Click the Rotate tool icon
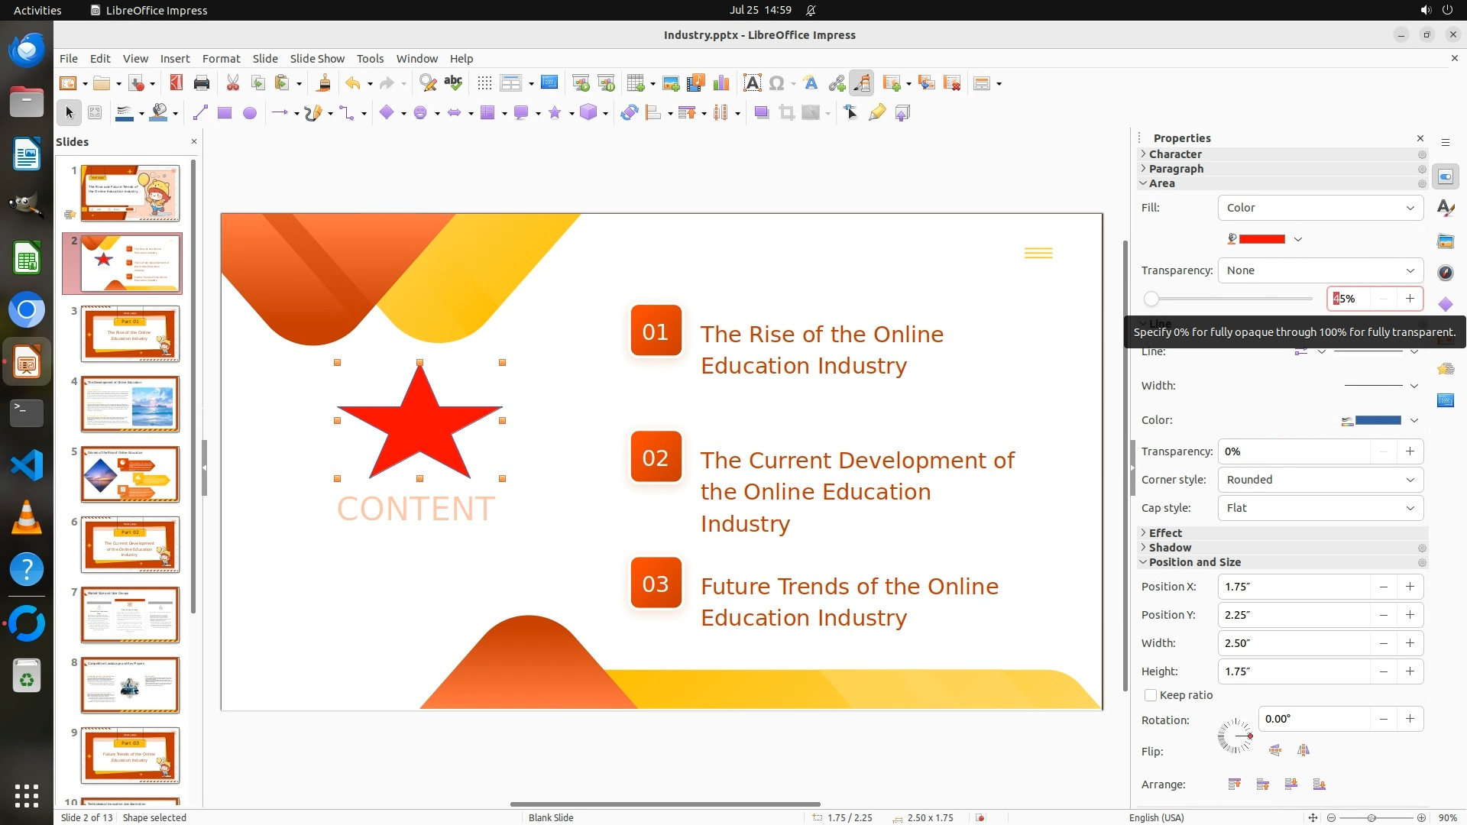Viewport: 1467px width, 825px height. pyautogui.click(x=629, y=113)
